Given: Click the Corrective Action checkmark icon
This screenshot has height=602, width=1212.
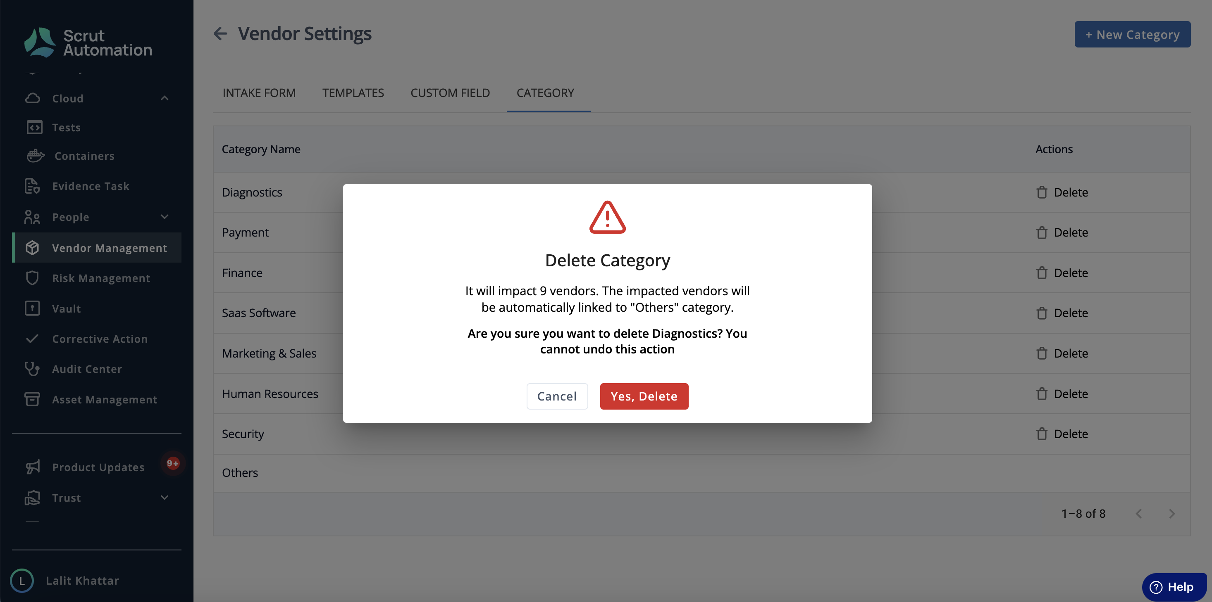Looking at the screenshot, I should [x=32, y=338].
